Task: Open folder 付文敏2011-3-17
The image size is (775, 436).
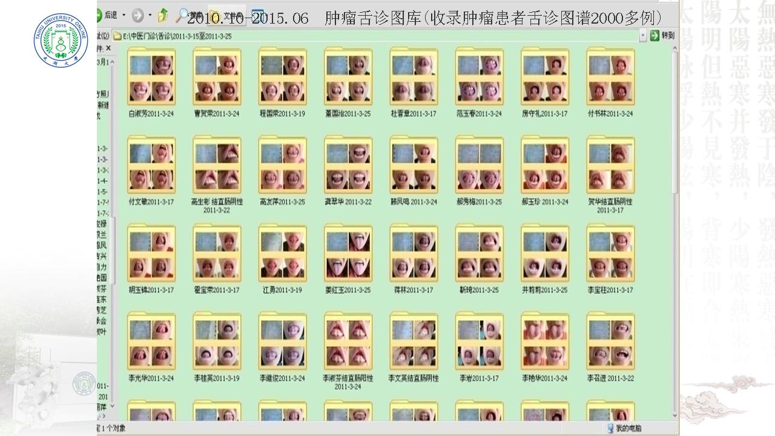Action: [151, 166]
